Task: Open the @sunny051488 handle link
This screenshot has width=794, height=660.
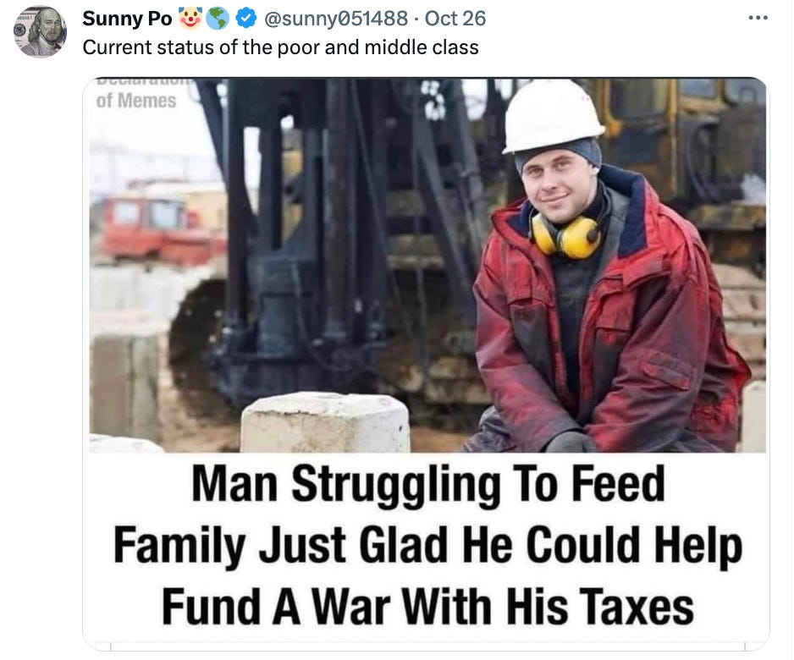Action: tap(335, 19)
